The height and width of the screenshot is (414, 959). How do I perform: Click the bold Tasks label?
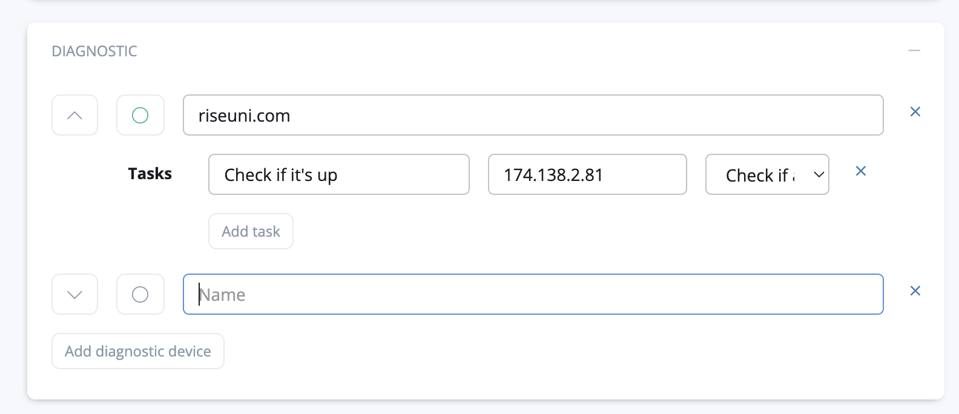(150, 174)
